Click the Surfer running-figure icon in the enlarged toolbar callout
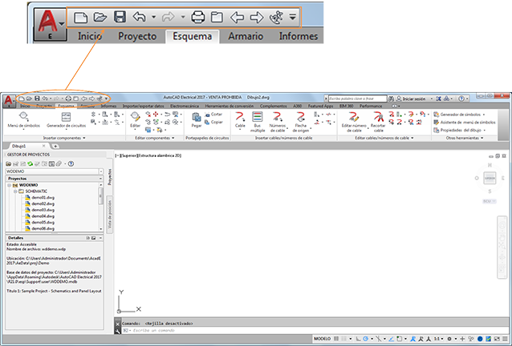 point(276,18)
